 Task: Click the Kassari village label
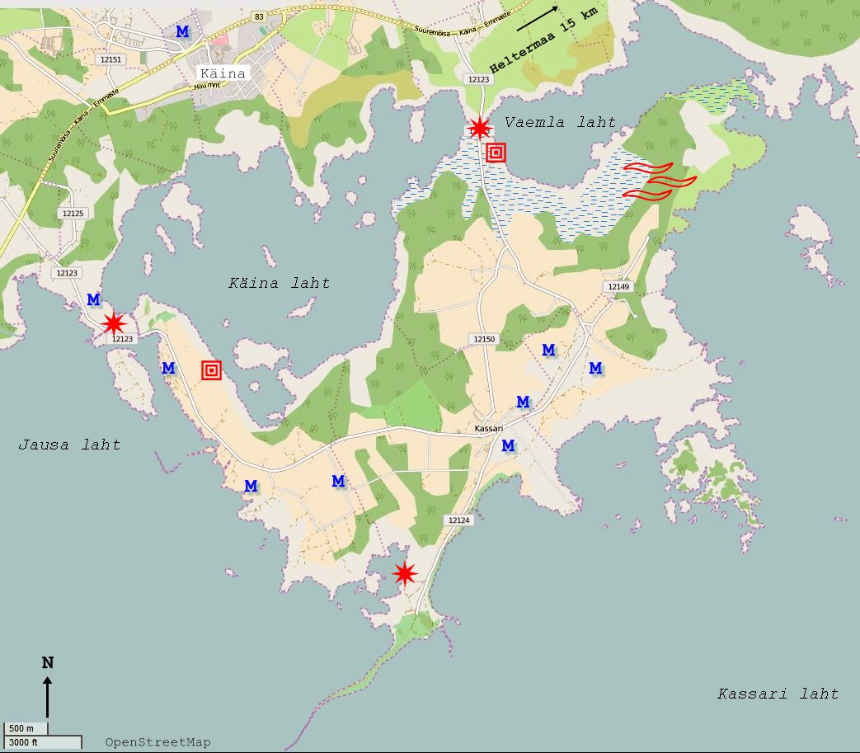point(489,429)
